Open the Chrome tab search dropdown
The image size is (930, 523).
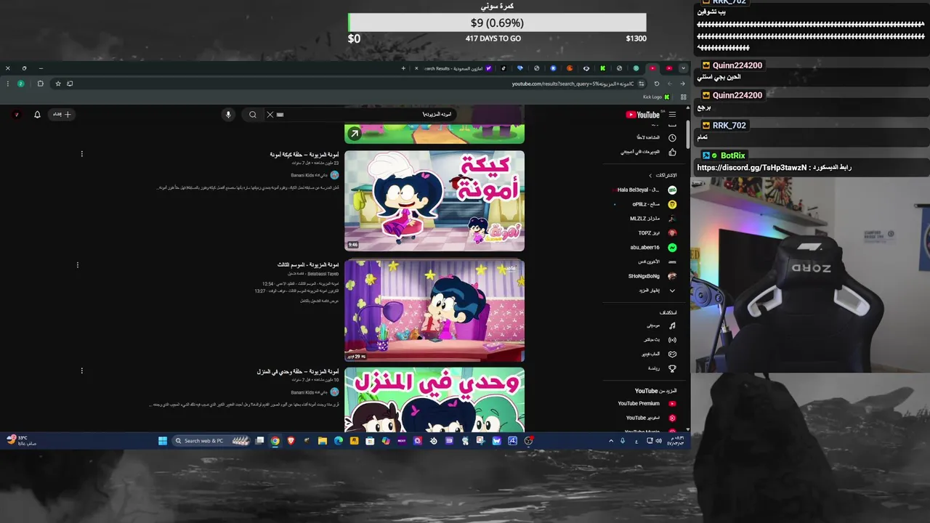click(683, 68)
